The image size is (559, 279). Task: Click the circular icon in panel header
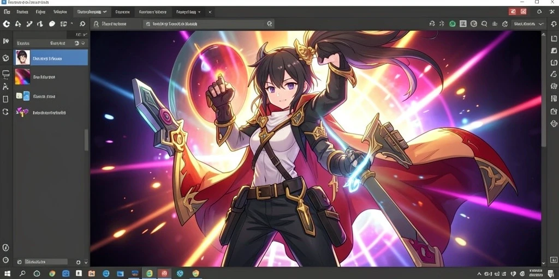click(x=76, y=43)
